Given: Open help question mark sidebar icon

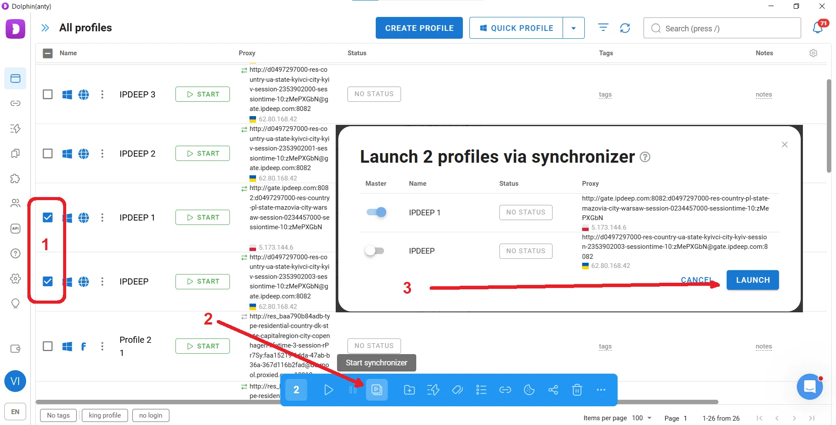Looking at the screenshot, I should 15,253.
